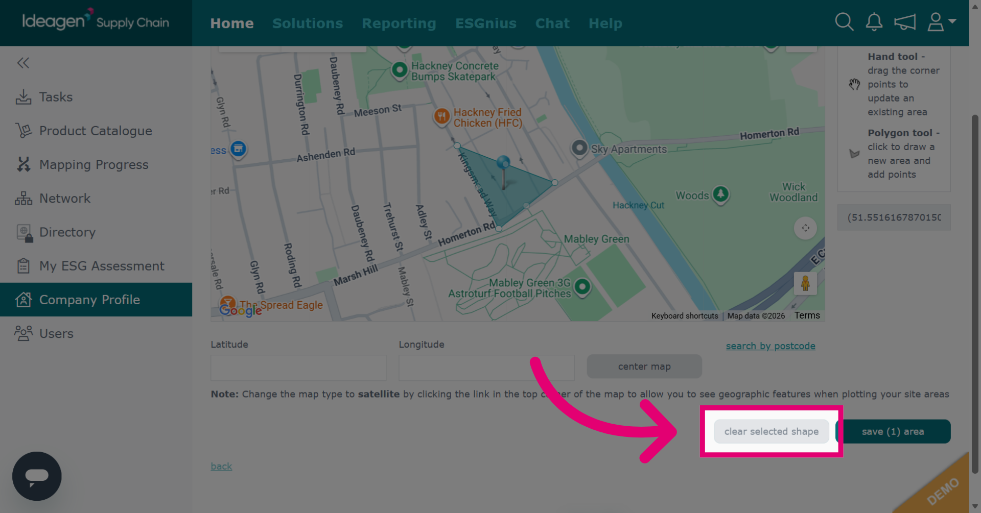This screenshot has width=981, height=513.
Task: Click the Network sidebar icon
Action: [24, 198]
